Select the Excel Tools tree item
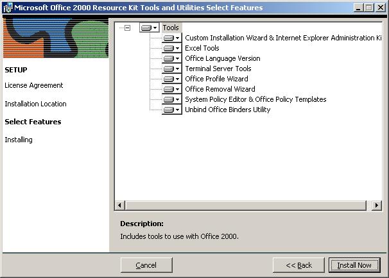This screenshot has height=278, width=389. point(202,48)
